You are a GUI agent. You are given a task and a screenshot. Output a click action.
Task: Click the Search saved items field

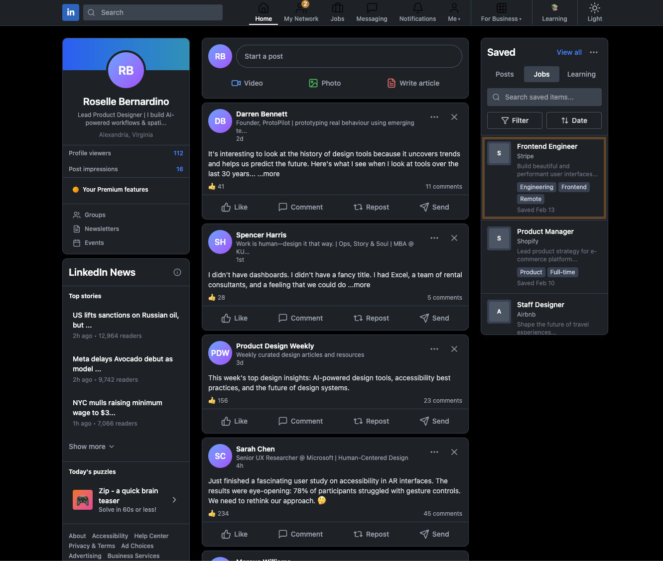point(544,97)
